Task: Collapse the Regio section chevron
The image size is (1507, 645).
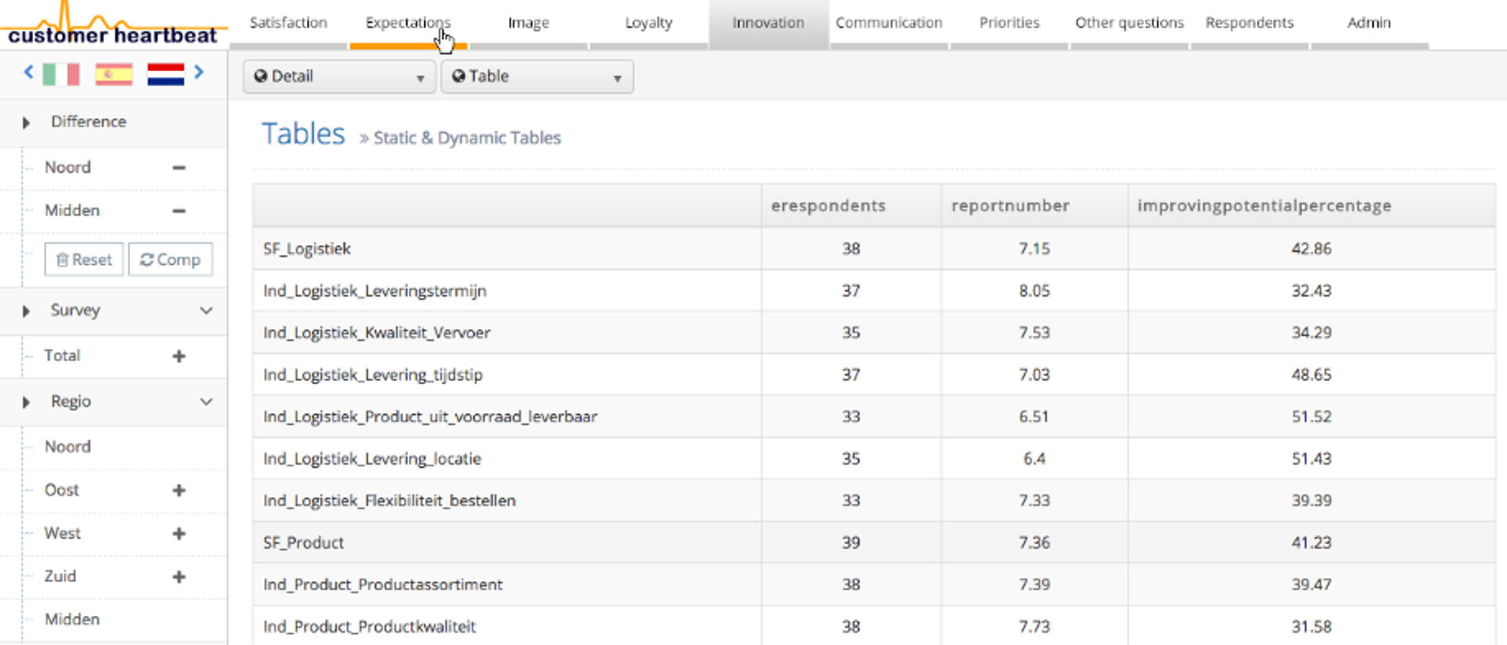Action: click(206, 402)
